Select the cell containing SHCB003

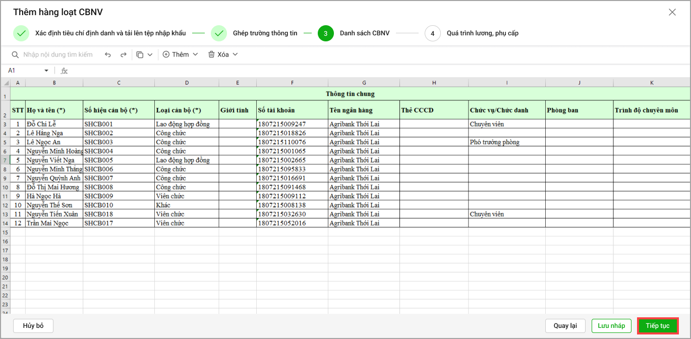(x=119, y=142)
